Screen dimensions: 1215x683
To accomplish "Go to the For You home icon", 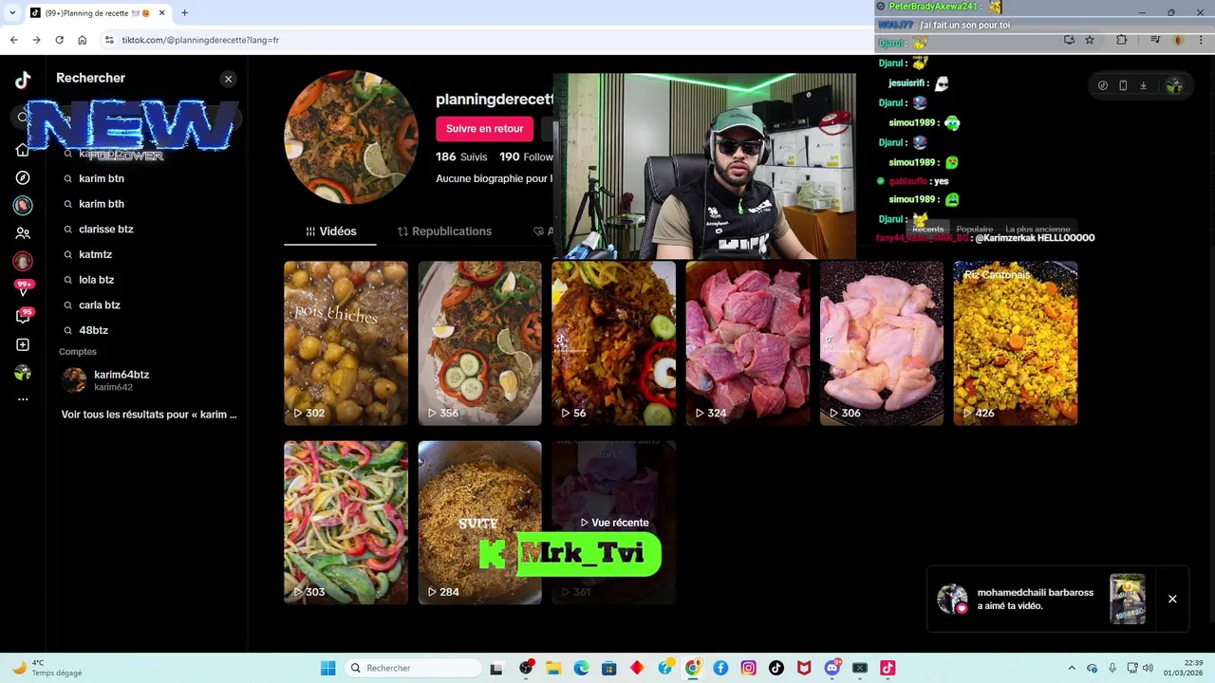I will 23,150.
